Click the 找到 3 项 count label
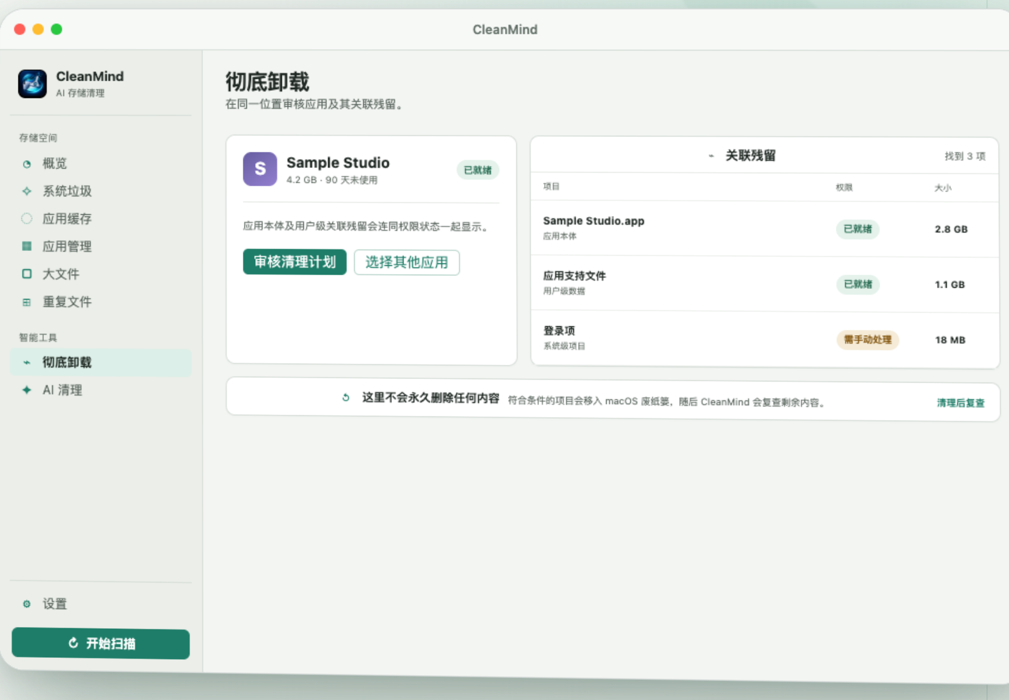 [x=965, y=156]
